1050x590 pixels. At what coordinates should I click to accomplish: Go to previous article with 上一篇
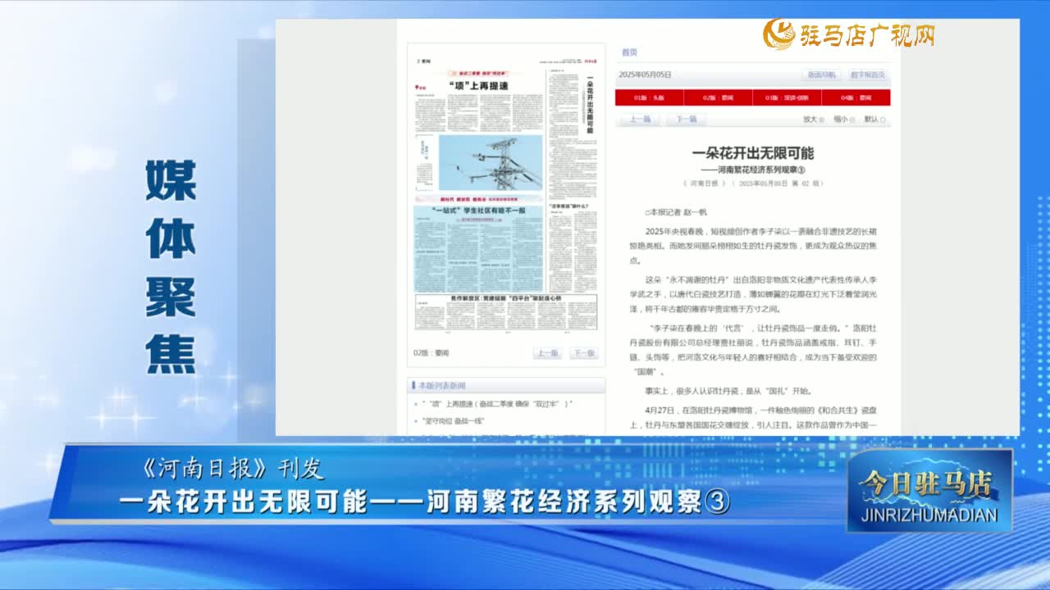pyautogui.click(x=640, y=120)
